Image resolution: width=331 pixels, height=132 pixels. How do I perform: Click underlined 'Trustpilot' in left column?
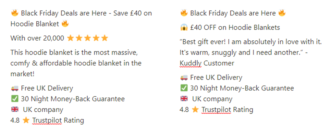47,120
